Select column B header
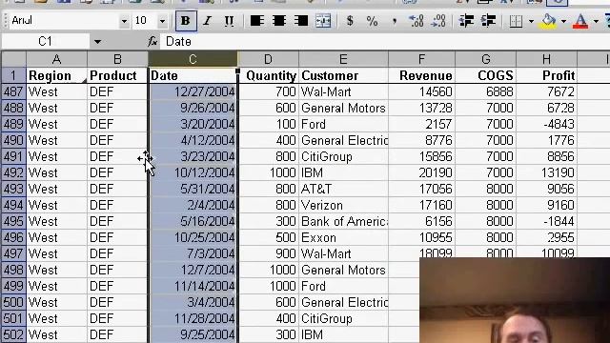The height and width of the screenshot is (343, 610). tap(117, 59)
